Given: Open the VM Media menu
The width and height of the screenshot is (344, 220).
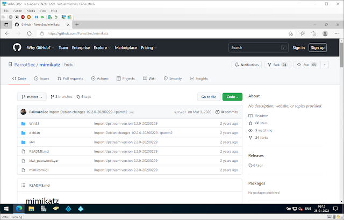Looking at the screenshot, I should click(x=31, y=11).
